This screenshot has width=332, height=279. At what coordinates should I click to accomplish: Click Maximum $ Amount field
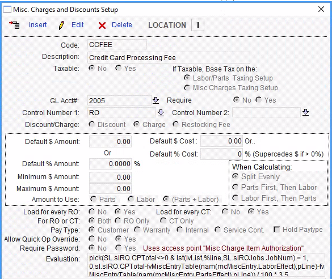110,188
